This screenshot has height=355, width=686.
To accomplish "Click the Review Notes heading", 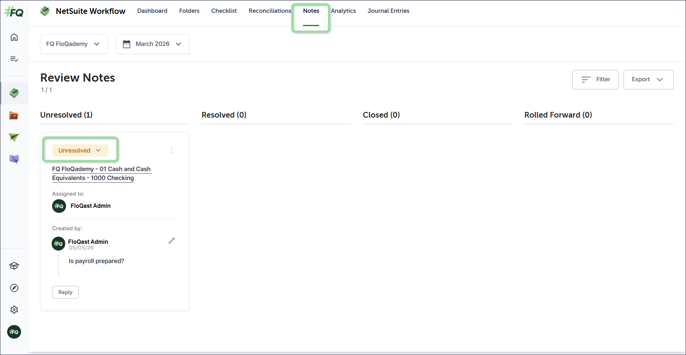I will [78, 78].
